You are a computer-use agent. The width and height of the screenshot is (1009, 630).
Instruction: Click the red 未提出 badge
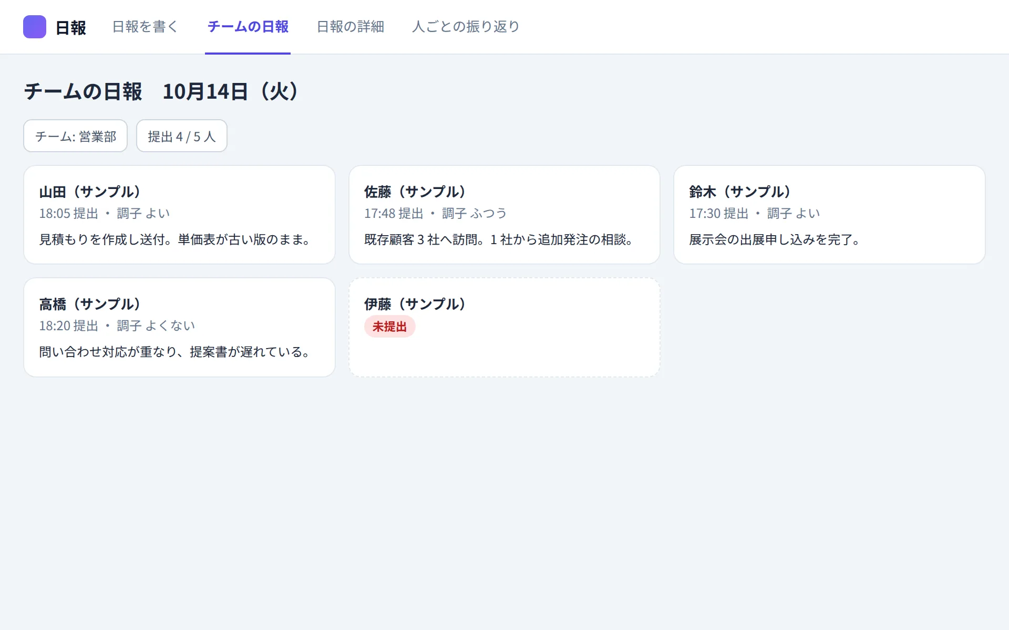(390, 327)
